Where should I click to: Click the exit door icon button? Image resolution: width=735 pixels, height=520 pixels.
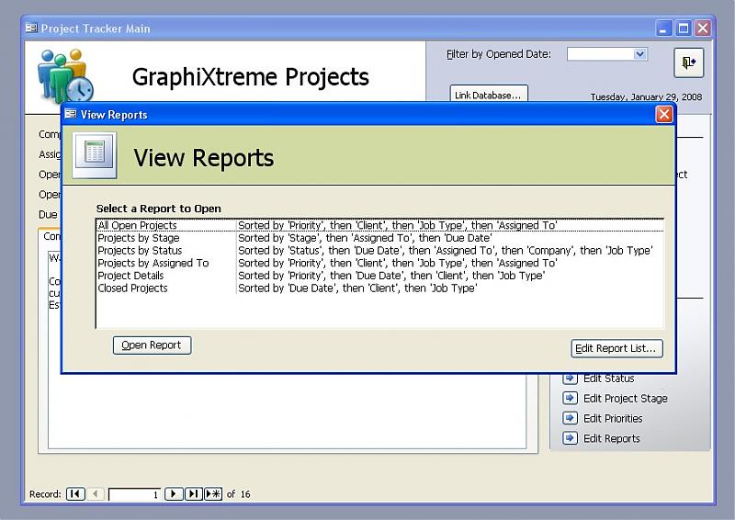tap(688, 62)
